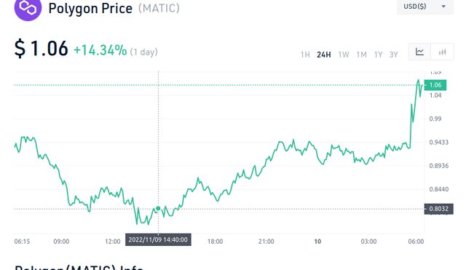
Task: Select the 1Y time range
Action: [x=378, y=55]
